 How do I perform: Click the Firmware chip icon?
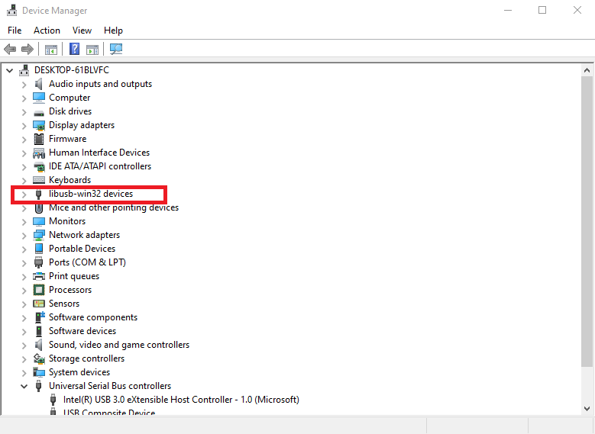pyautogui.click(x=39, y=139)
